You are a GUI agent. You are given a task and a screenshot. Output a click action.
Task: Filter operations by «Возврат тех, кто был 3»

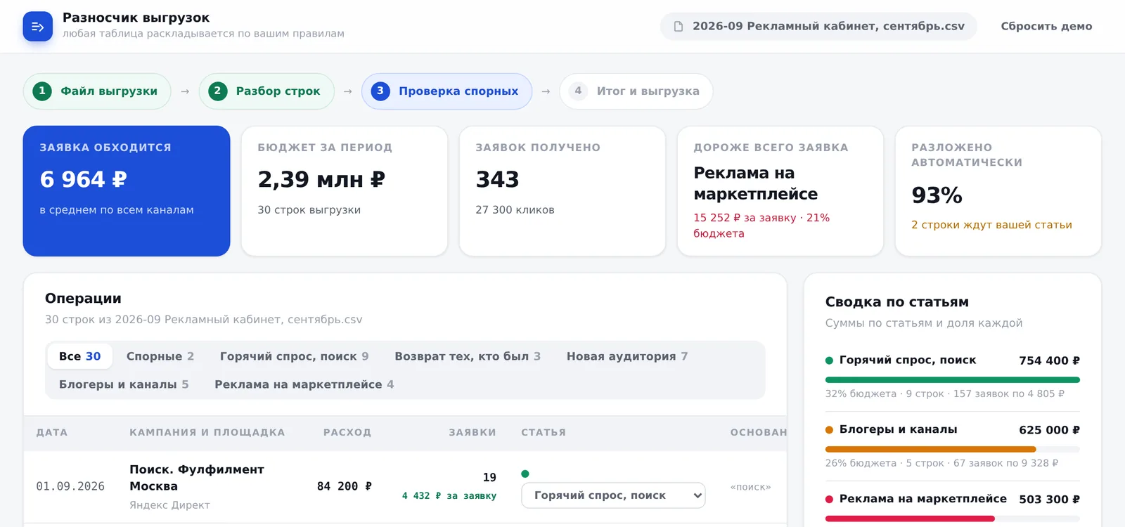point(468,356)
